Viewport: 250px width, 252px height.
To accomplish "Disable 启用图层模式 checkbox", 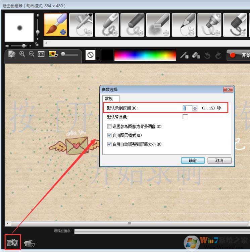I will click(x=109, y=135).
